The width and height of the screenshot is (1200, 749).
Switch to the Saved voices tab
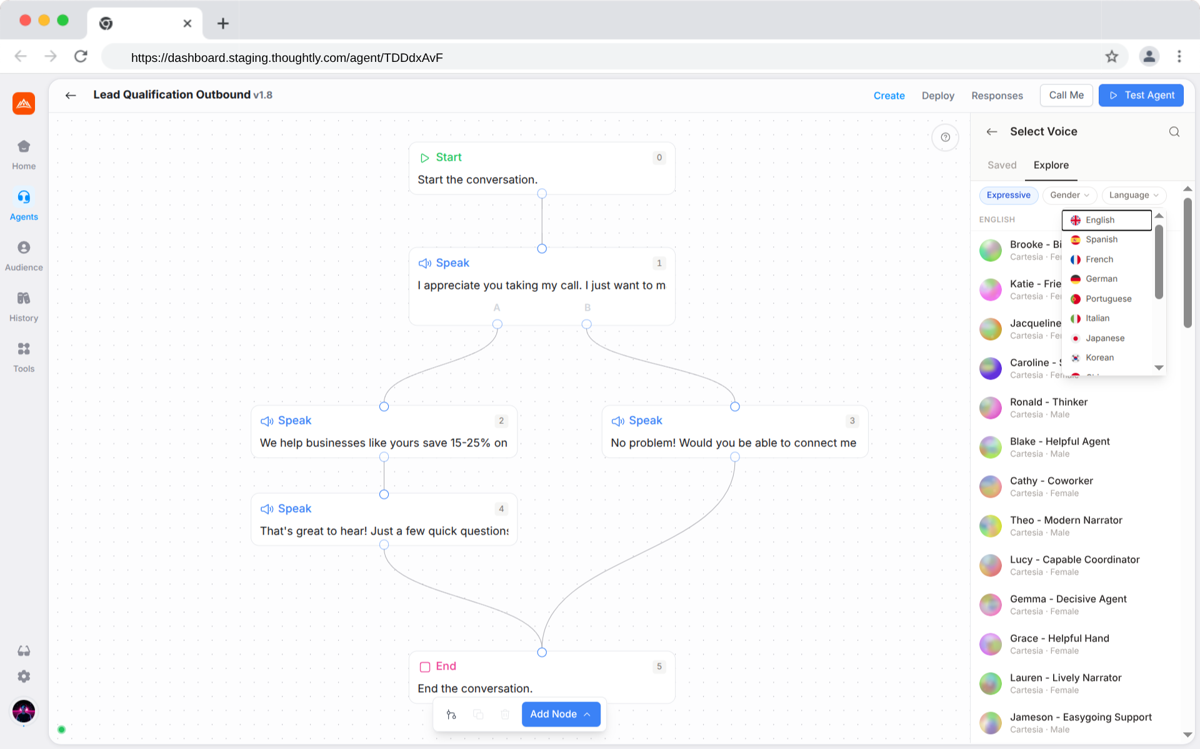pos(1001,165)
